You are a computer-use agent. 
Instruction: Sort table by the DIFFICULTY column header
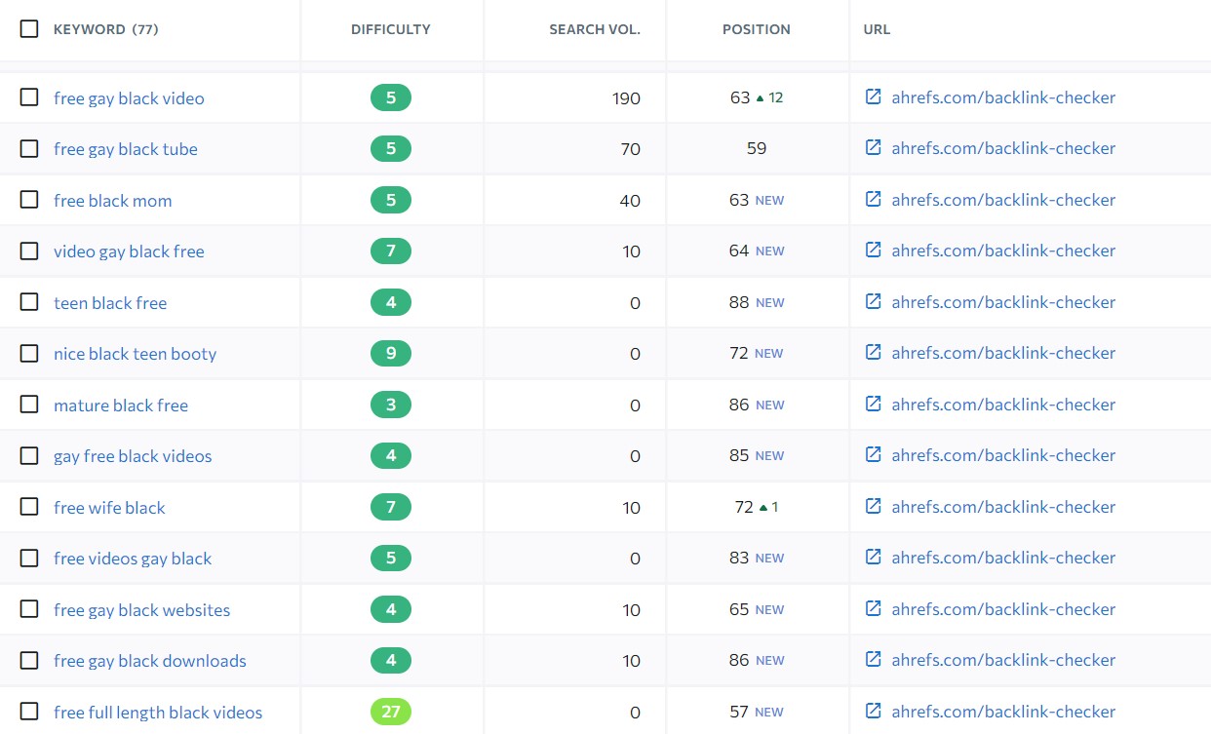(391, 29)
